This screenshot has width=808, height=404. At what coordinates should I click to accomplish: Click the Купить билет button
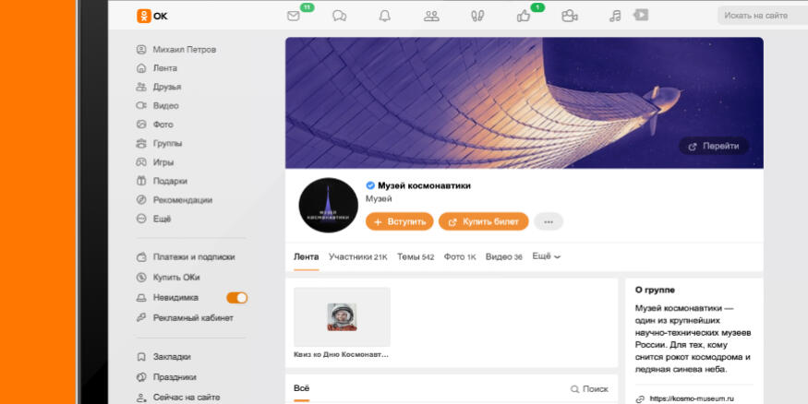tap(483, 221)
